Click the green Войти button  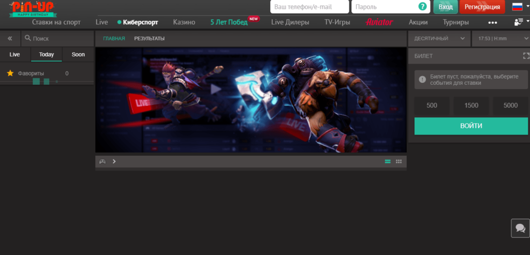(x=471, y=126)
